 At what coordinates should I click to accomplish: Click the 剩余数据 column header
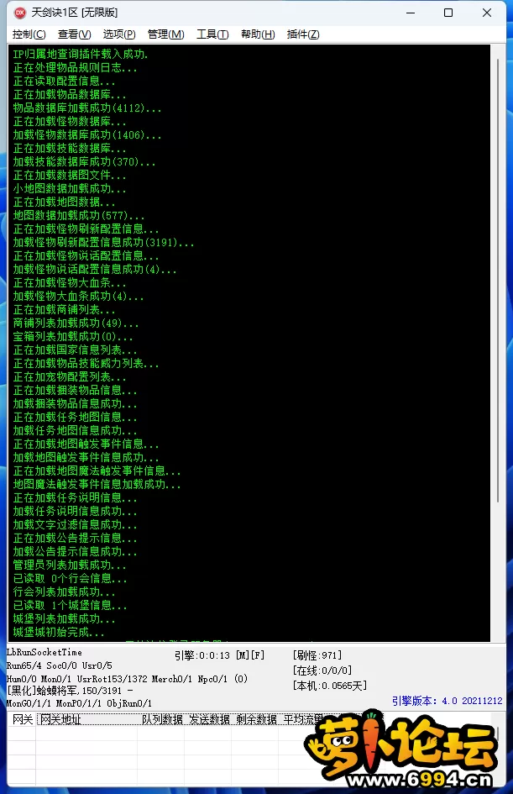256,719
